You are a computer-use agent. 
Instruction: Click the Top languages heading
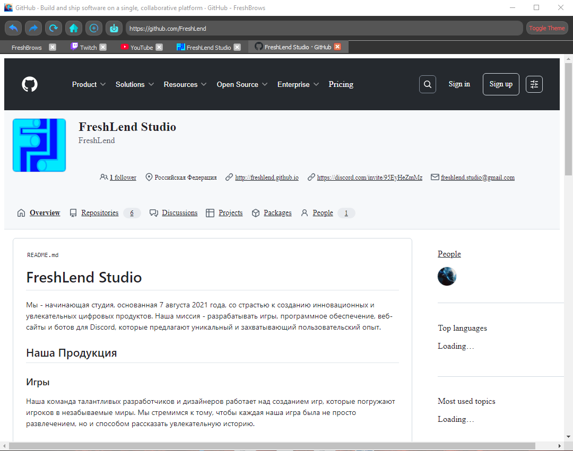[462, 328]
